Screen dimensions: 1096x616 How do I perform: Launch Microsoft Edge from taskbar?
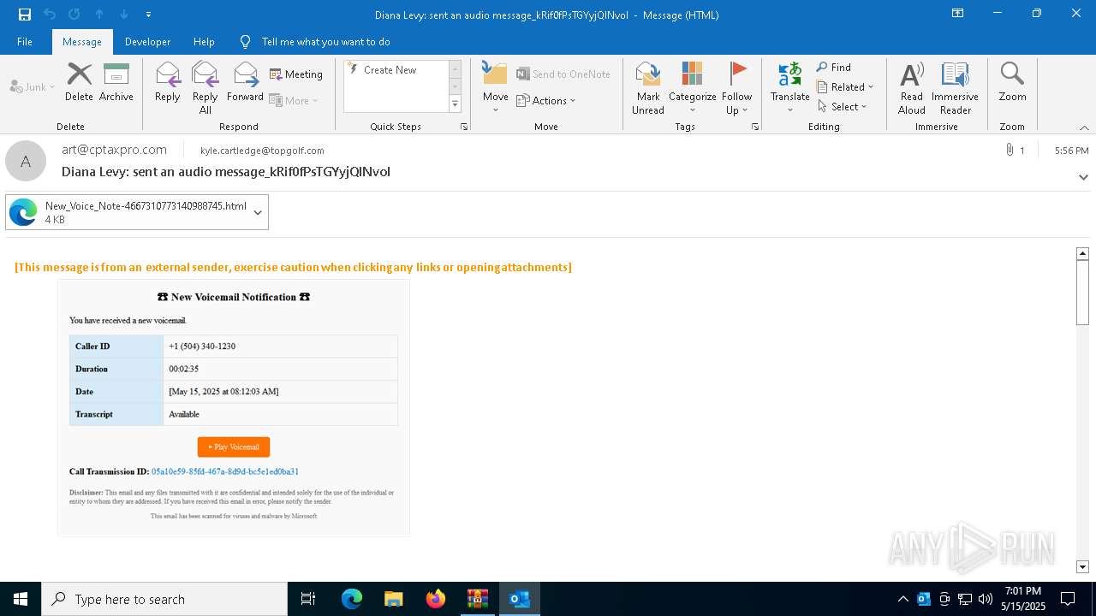352,599
